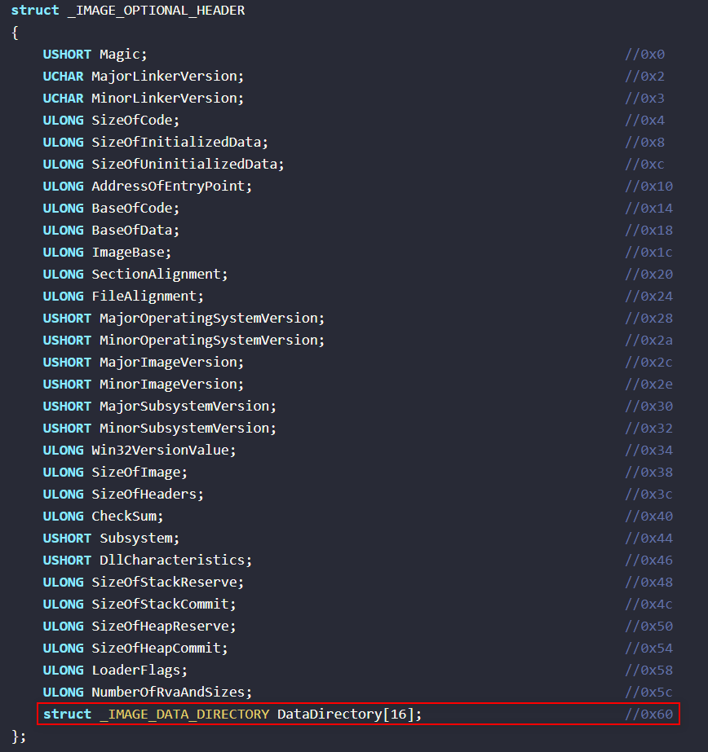
Task: Click the SectionAlignment member
Action: [159, 275]
